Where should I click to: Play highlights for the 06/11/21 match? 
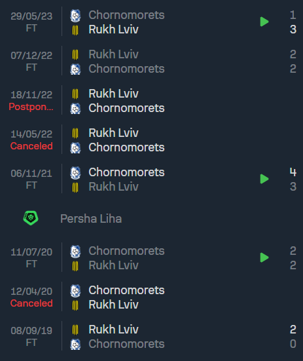[264, 179]
